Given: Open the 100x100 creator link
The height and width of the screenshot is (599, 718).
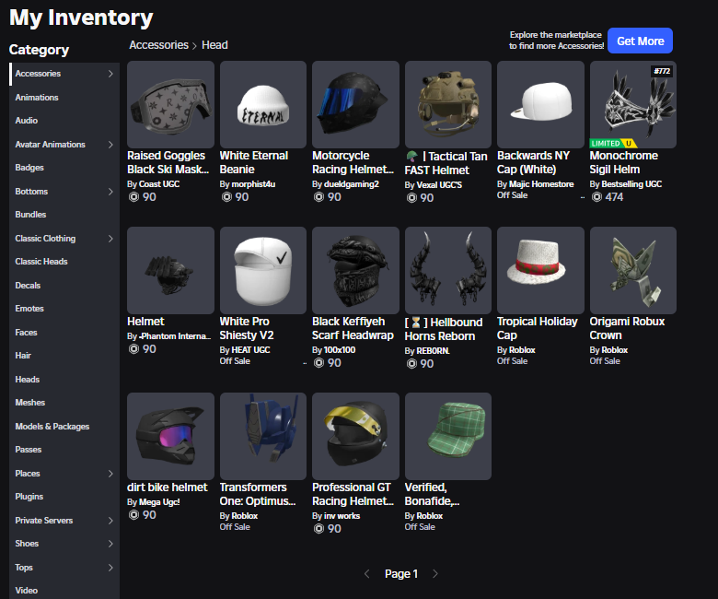Looking at the screenshot, I should click(x=340, y=350).
